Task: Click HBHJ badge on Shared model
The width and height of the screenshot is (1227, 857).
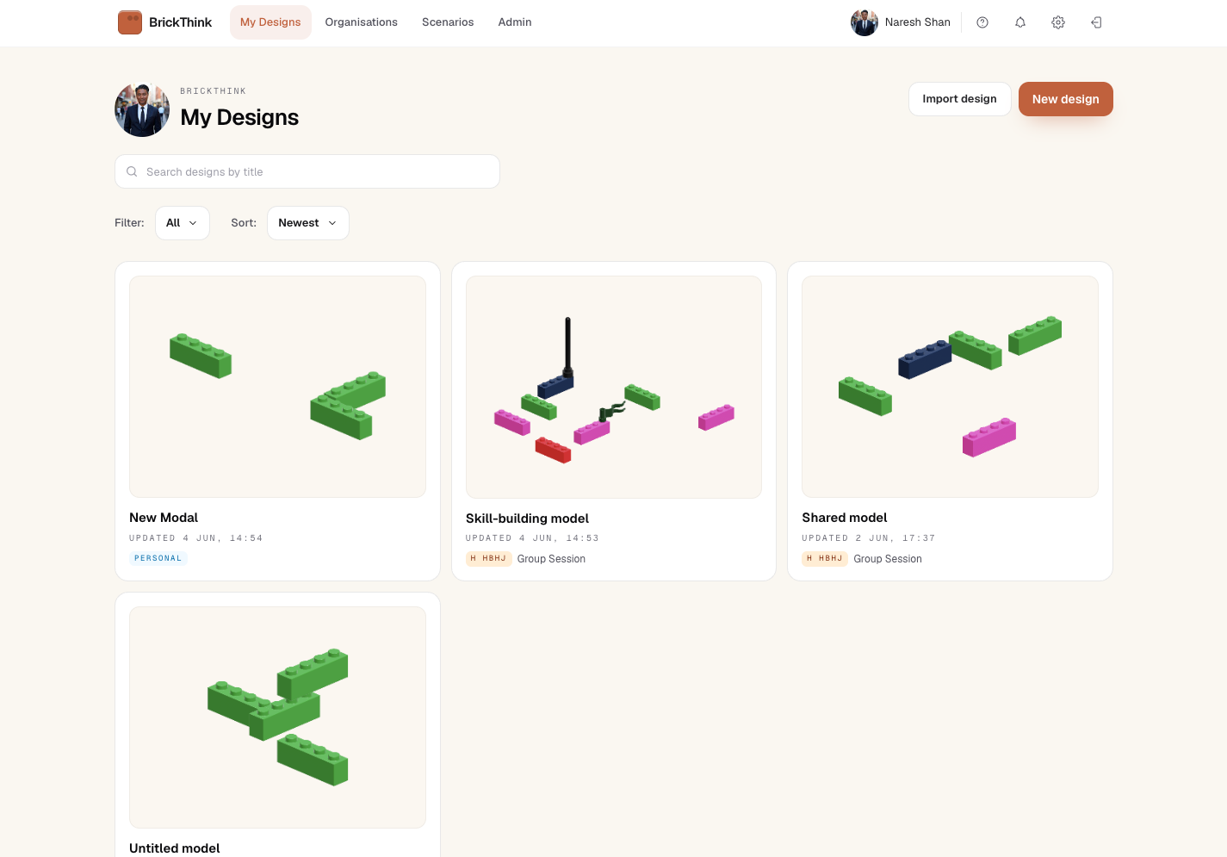Action: 825,558
